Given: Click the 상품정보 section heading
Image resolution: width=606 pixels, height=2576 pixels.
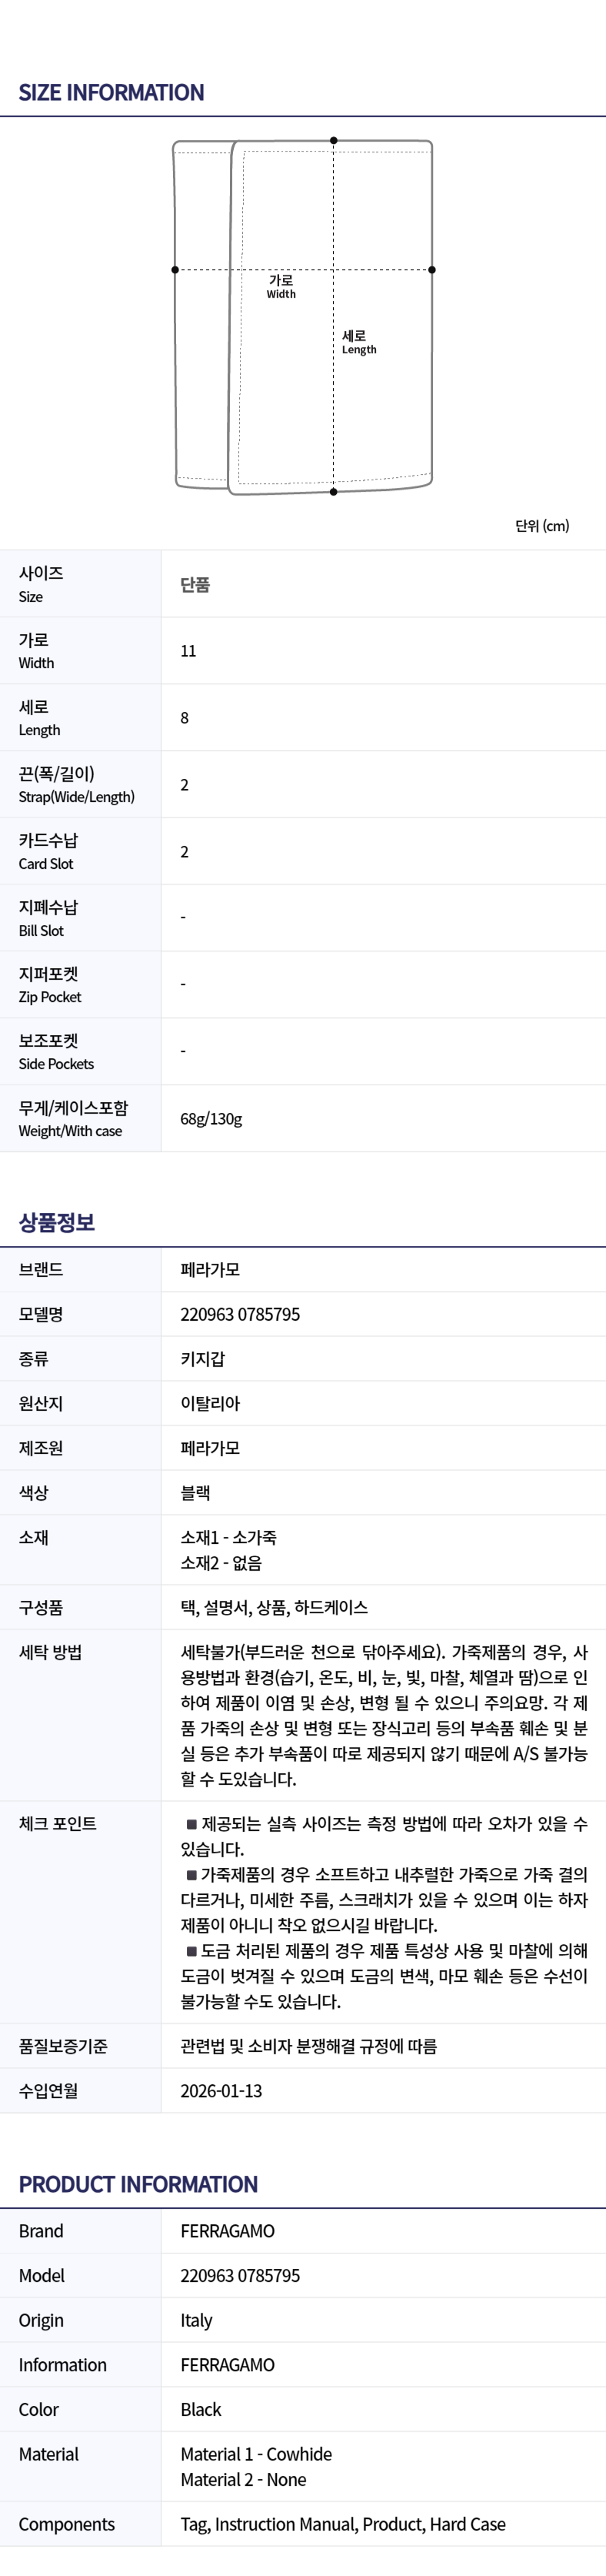Looking at the screenshot, I should pyautogui.click(x=57, y=1222).
